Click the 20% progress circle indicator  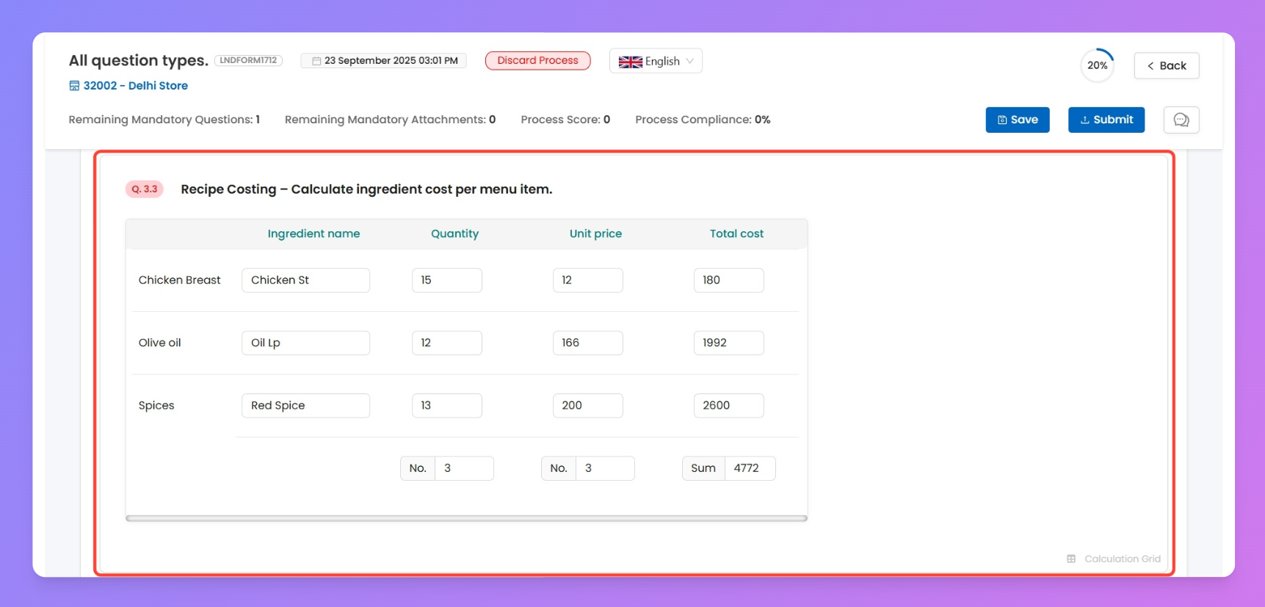pyautogui.click(x=1097, y=65)
